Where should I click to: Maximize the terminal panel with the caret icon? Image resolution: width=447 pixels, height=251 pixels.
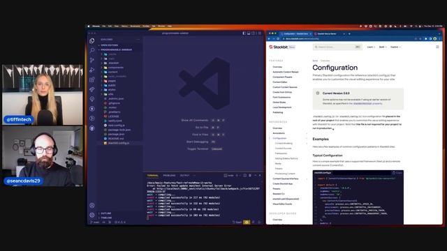255,176
